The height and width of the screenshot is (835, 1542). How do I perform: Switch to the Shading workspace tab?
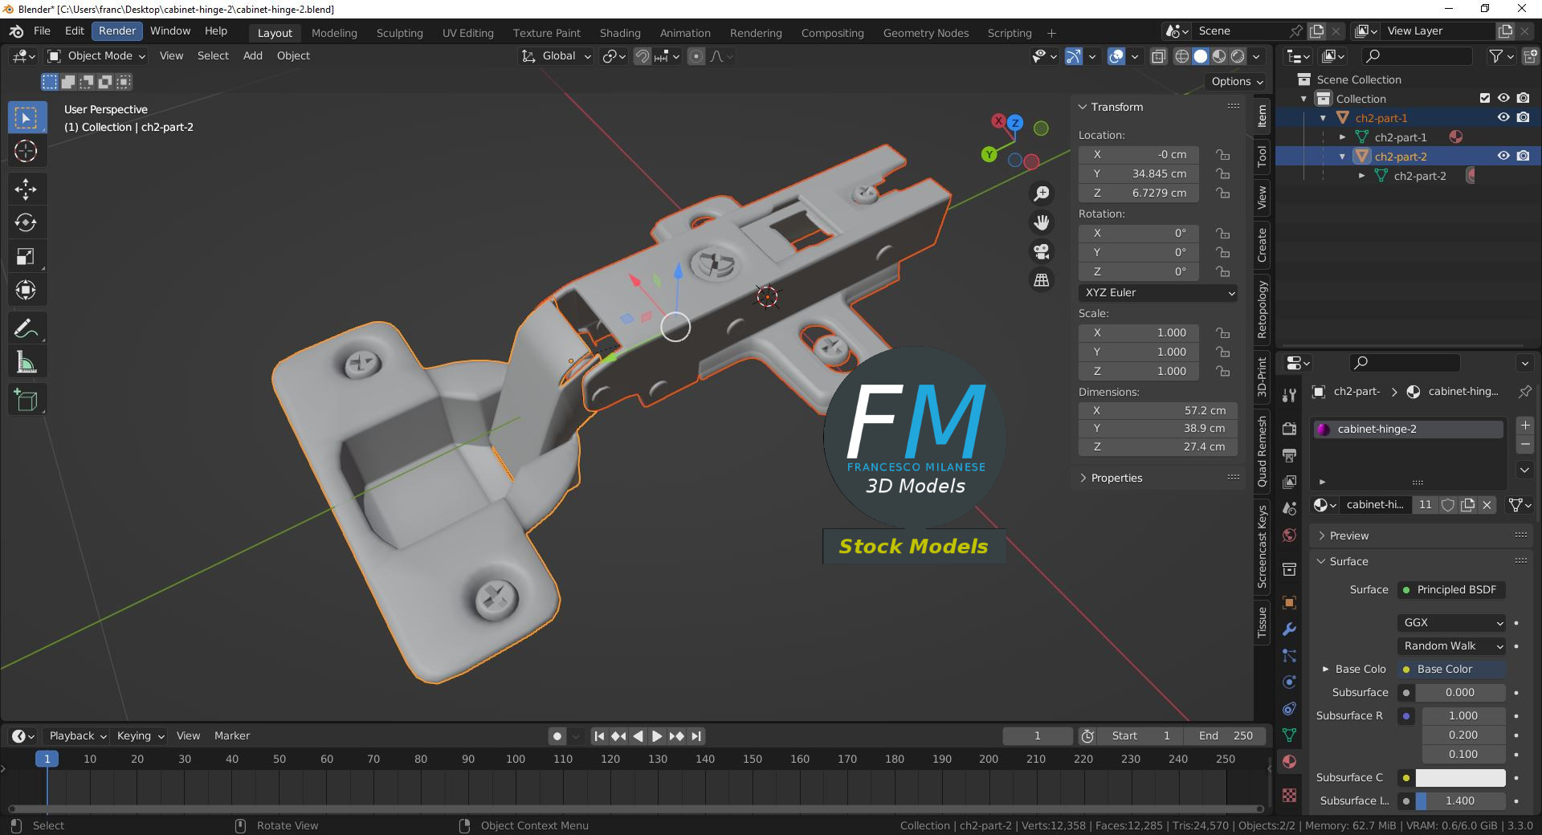(x=620, y=33)
